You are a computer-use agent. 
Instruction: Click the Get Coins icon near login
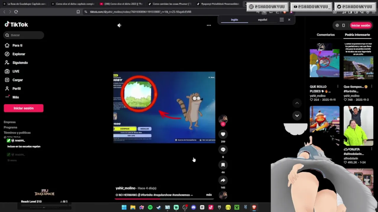tap(337, 25)
